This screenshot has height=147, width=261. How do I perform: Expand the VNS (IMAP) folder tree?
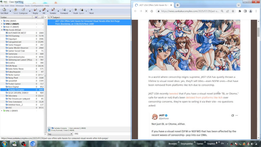2,21
